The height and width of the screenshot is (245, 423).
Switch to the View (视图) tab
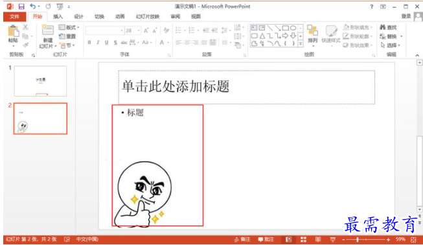196,16
